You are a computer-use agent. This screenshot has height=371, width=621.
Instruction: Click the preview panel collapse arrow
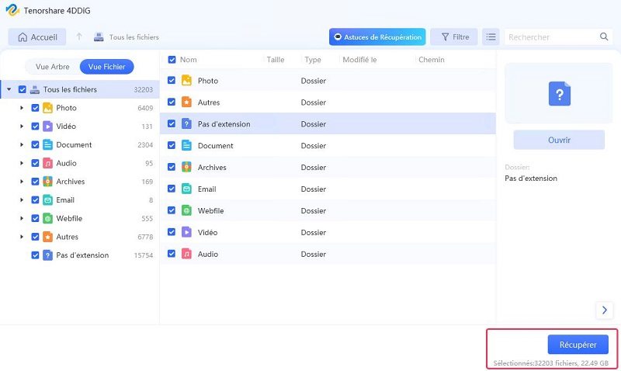coord(605,310)
